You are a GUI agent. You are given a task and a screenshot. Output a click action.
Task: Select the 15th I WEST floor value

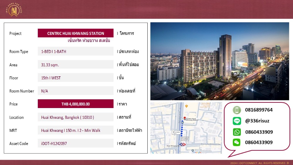76,78
